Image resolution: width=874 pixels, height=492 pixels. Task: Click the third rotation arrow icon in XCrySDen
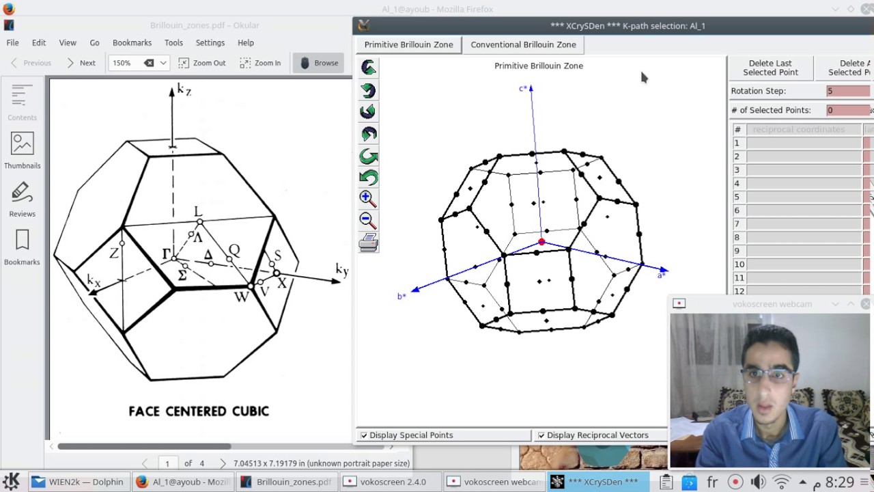369,111
